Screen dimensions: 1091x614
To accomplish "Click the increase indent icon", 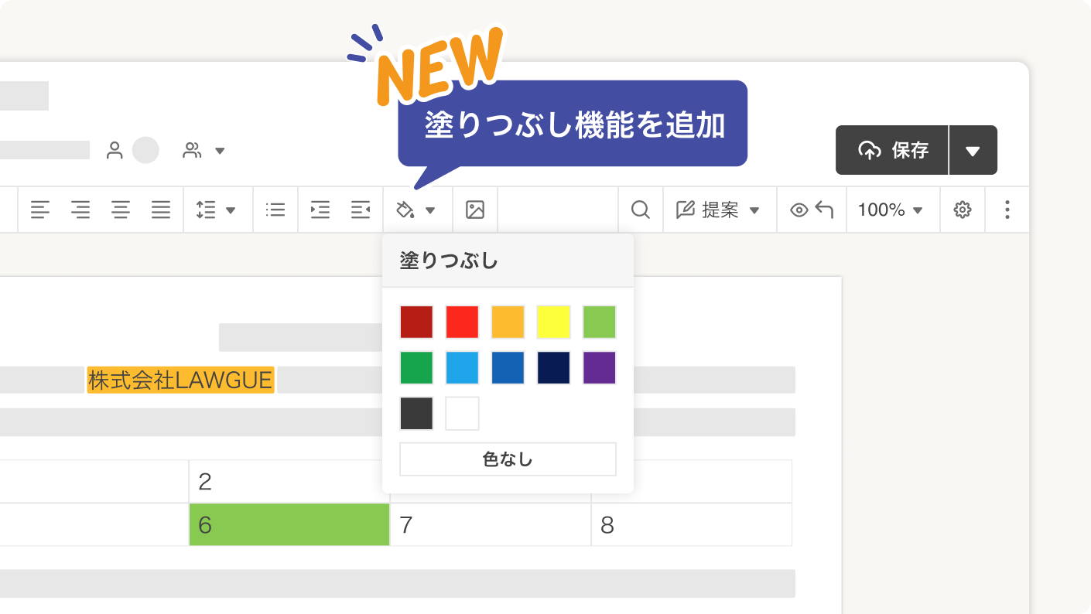I will coord(320,210).
